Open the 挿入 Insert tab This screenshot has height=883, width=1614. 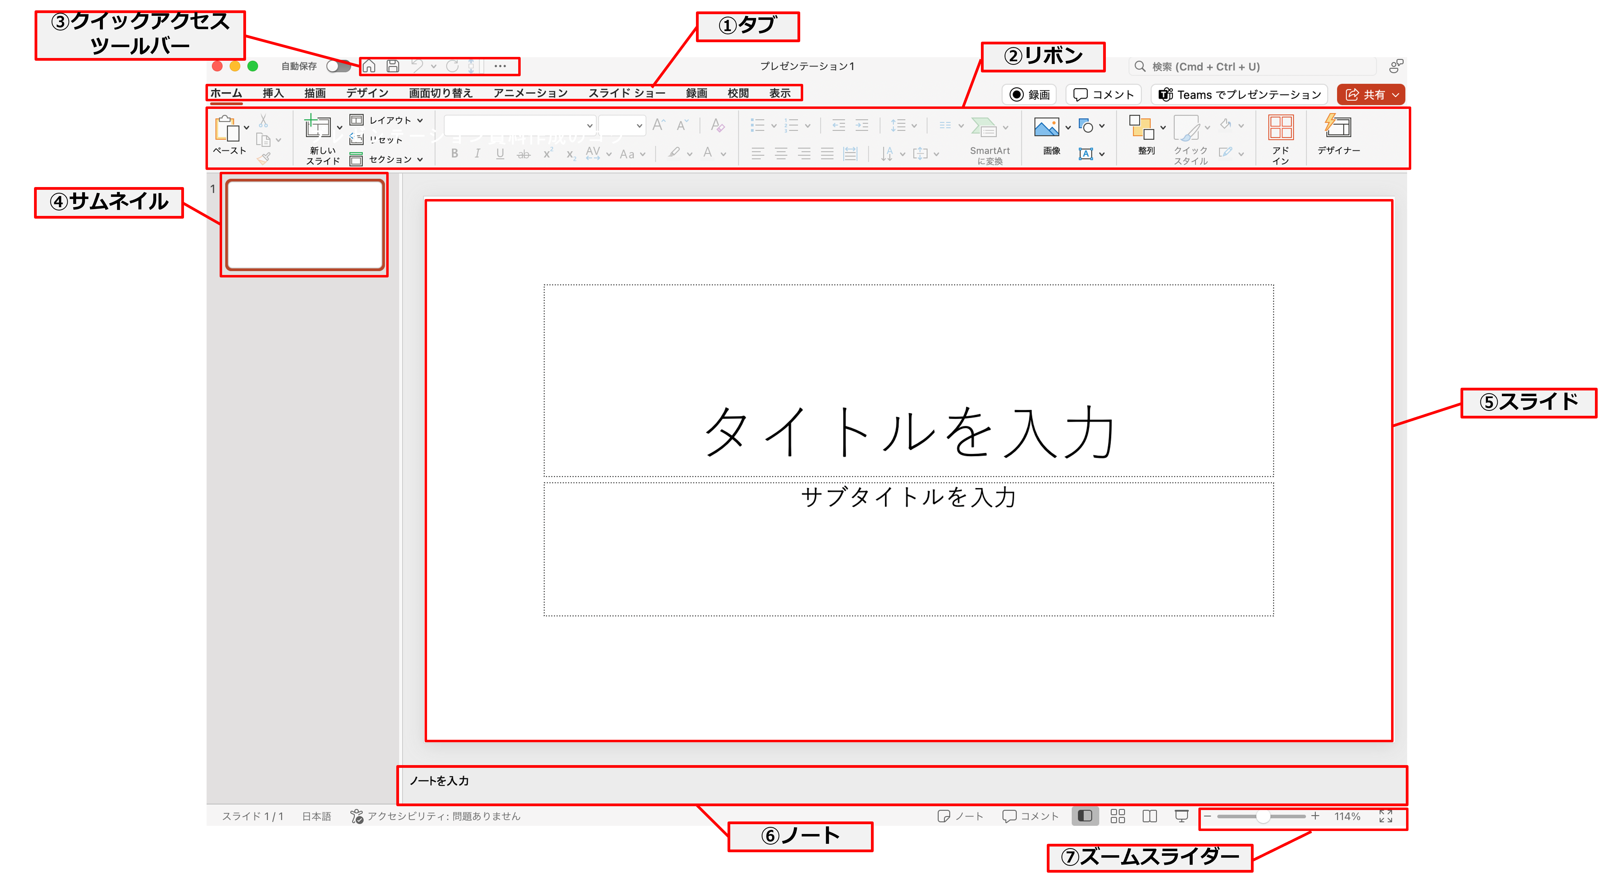click(273, 93)
